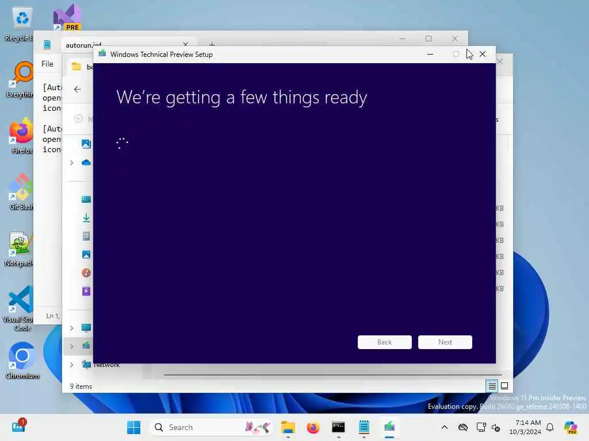Screen dimensions: 589x441
Task: Go back in File Explorer
Action: [x=78, y=89]
